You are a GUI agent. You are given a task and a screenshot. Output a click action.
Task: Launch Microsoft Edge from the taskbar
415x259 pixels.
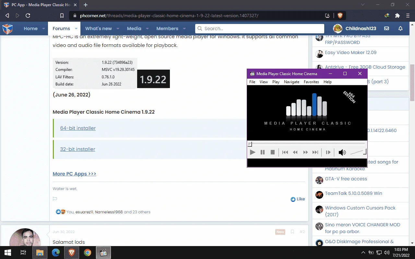pos(56,253)
